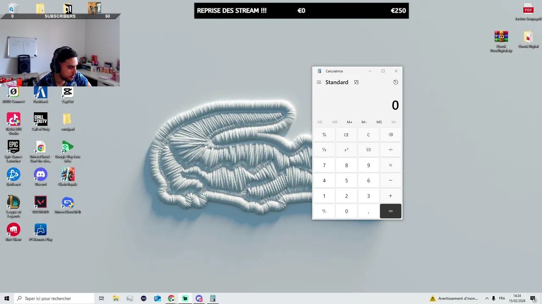Click the digit 3 key
The height and width of the screenshot is (304, 542).
pos(368,196)
